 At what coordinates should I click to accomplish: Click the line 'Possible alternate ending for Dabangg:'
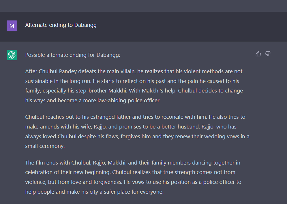tap(73, 55)
